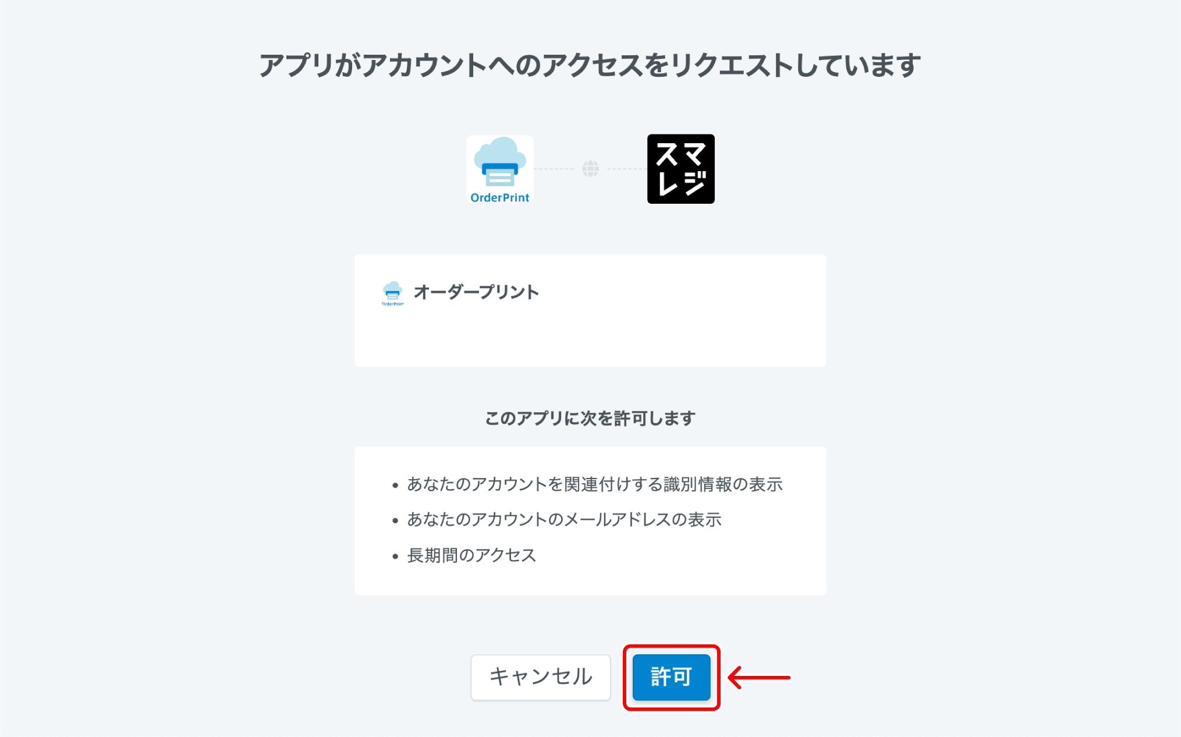This screenshot has height=737, width=1181.
Task: Click the blue 許可 allow button
Action: pos(671,677)
